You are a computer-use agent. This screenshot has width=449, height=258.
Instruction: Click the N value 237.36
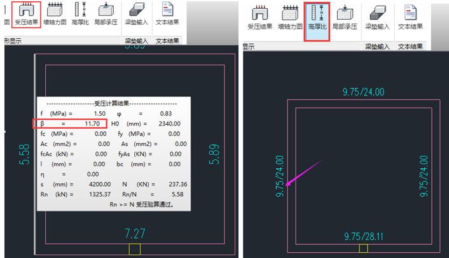click(178, 184)
